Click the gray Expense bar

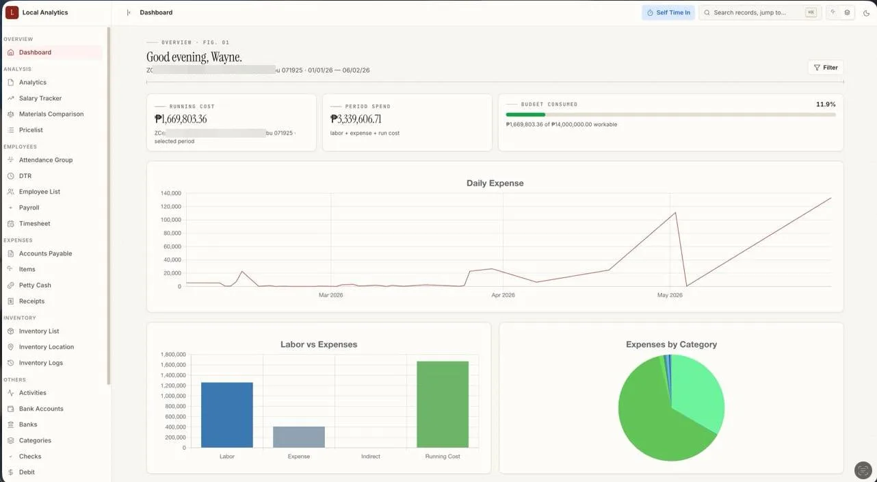299,437
